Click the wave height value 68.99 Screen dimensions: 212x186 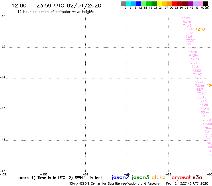click(193, 52)
